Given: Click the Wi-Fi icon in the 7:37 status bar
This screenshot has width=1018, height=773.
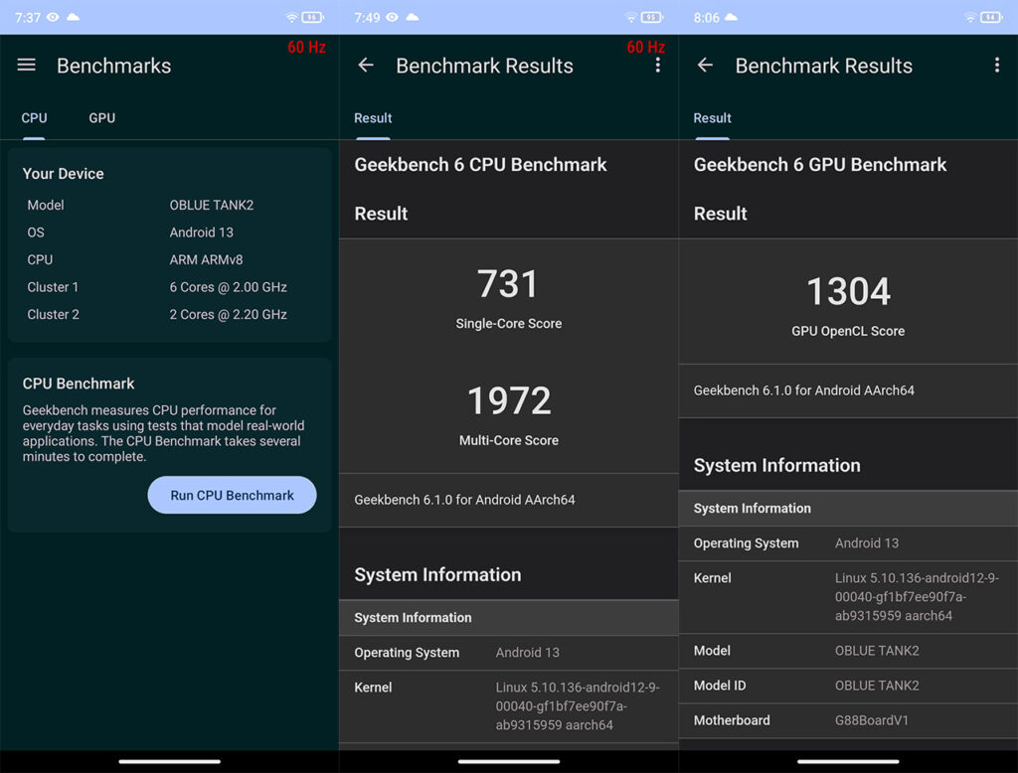Looking at the screenshot, I should 291,18.
